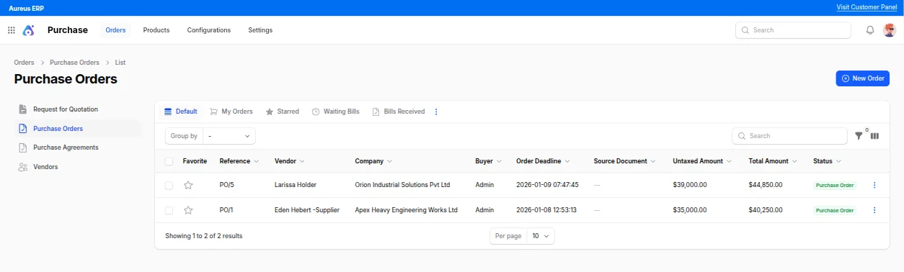
Task: Click the Purchase Agreements sidebar icon
Action: [22, 148]
